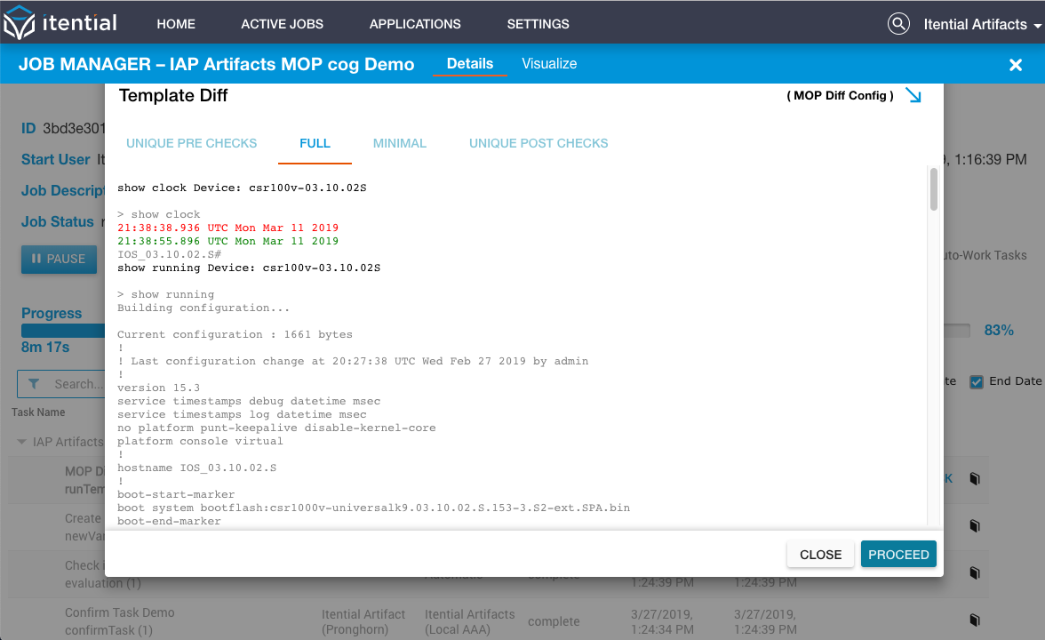
Task: Click 'Confirm Task Demo' task row name
Action: pyautogui.click(x=119, y=612)
